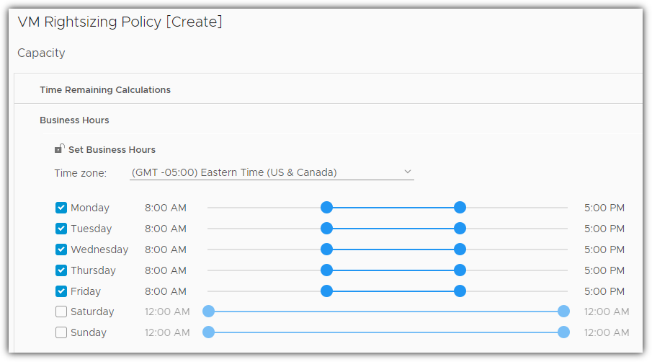Disable Wednesday business hours checkbox
The width and height of the screenshot is (652, 362).
click(x=61, y=250)
